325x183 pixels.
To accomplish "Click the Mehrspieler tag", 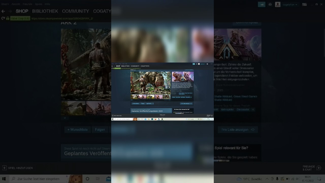I will 183,97.
